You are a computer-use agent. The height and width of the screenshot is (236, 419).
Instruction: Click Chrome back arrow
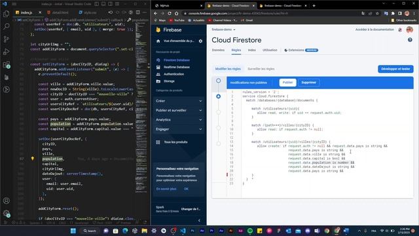pos(156,13)
